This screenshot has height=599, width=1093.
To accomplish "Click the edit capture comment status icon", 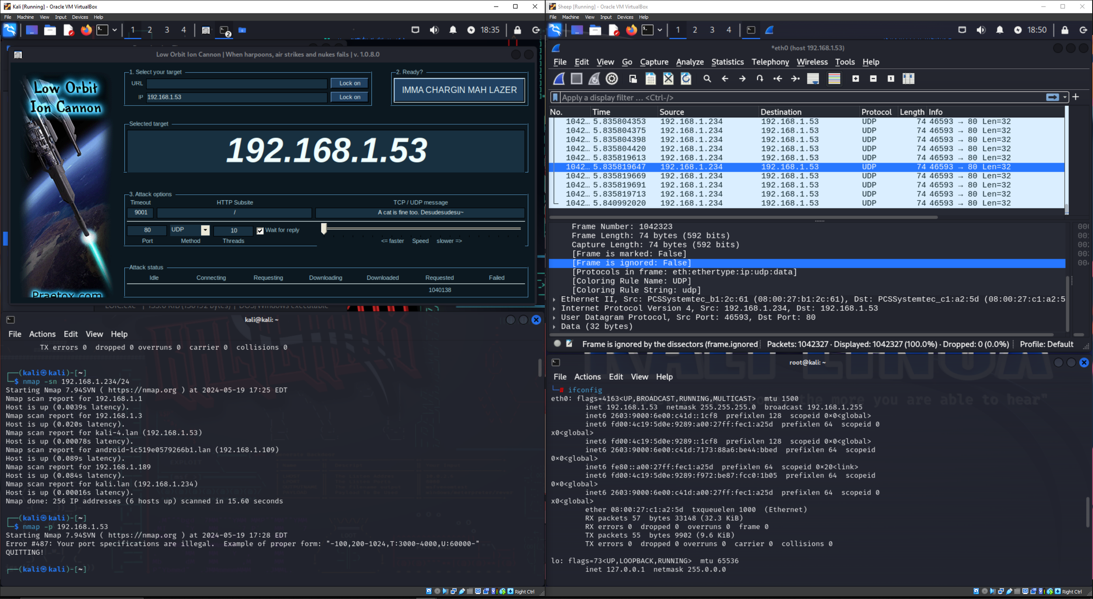I will click(x=569, y=344).
